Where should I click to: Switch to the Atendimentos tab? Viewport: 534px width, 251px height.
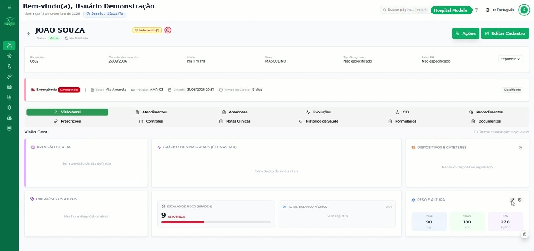[x=151, y=112]
